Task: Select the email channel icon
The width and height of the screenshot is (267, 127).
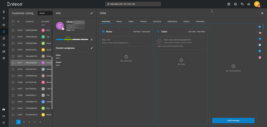Action: (x=260, y=27)
